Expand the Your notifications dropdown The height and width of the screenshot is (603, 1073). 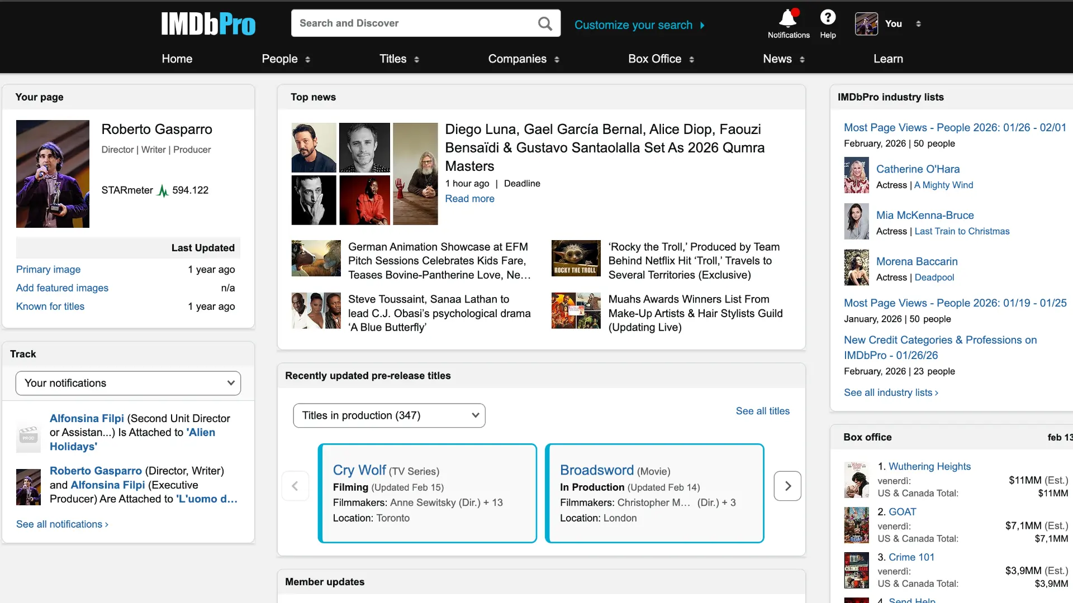point(128,383)
